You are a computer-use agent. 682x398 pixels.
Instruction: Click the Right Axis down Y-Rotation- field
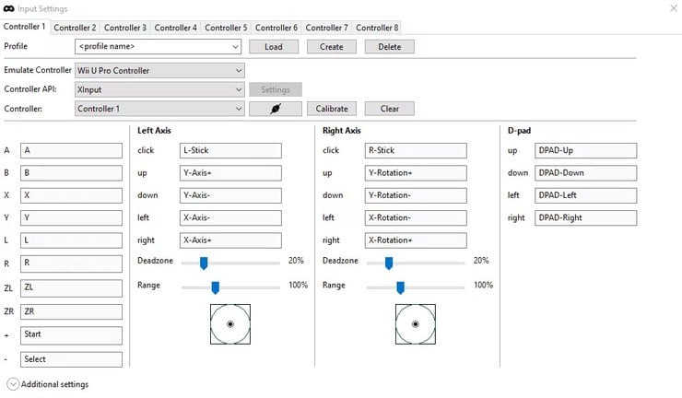(416, 195)
